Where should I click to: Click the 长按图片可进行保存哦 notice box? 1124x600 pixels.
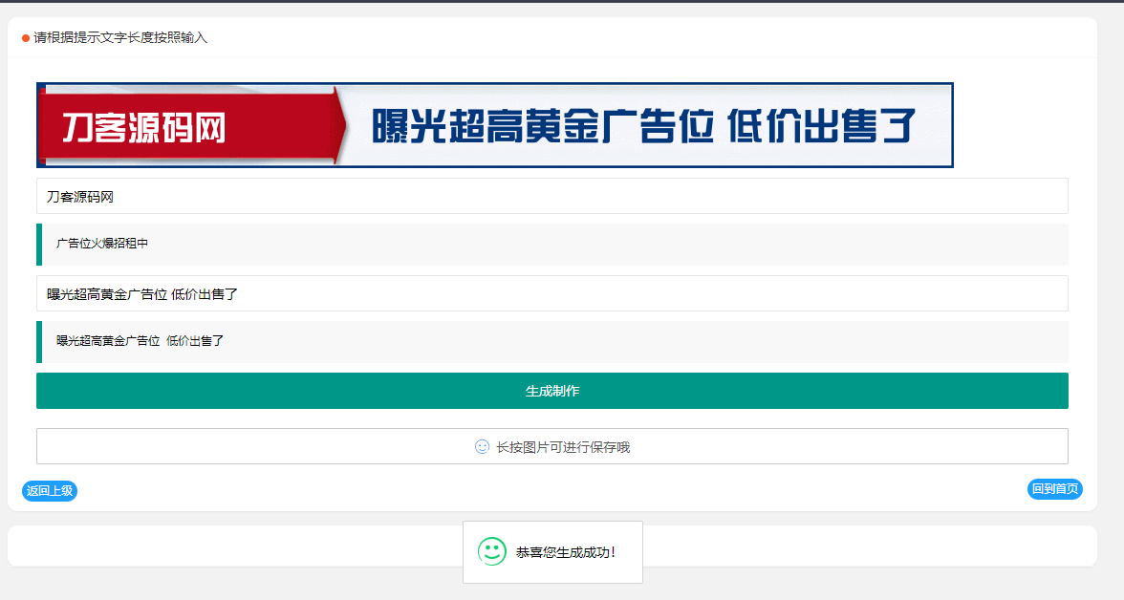[x=552, y=446]
